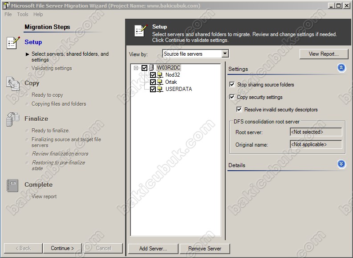Uncheck the Nod32 share checkbox
The image size is (353, 258).
click(x=153, y=75)
